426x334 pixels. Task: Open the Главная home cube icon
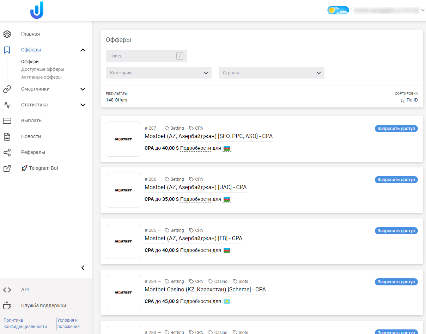click(7, 34)
